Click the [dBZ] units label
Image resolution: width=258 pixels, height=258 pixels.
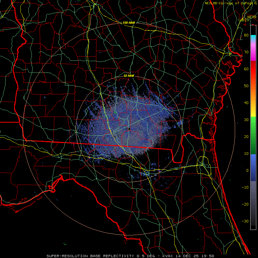tap(243, 20)
